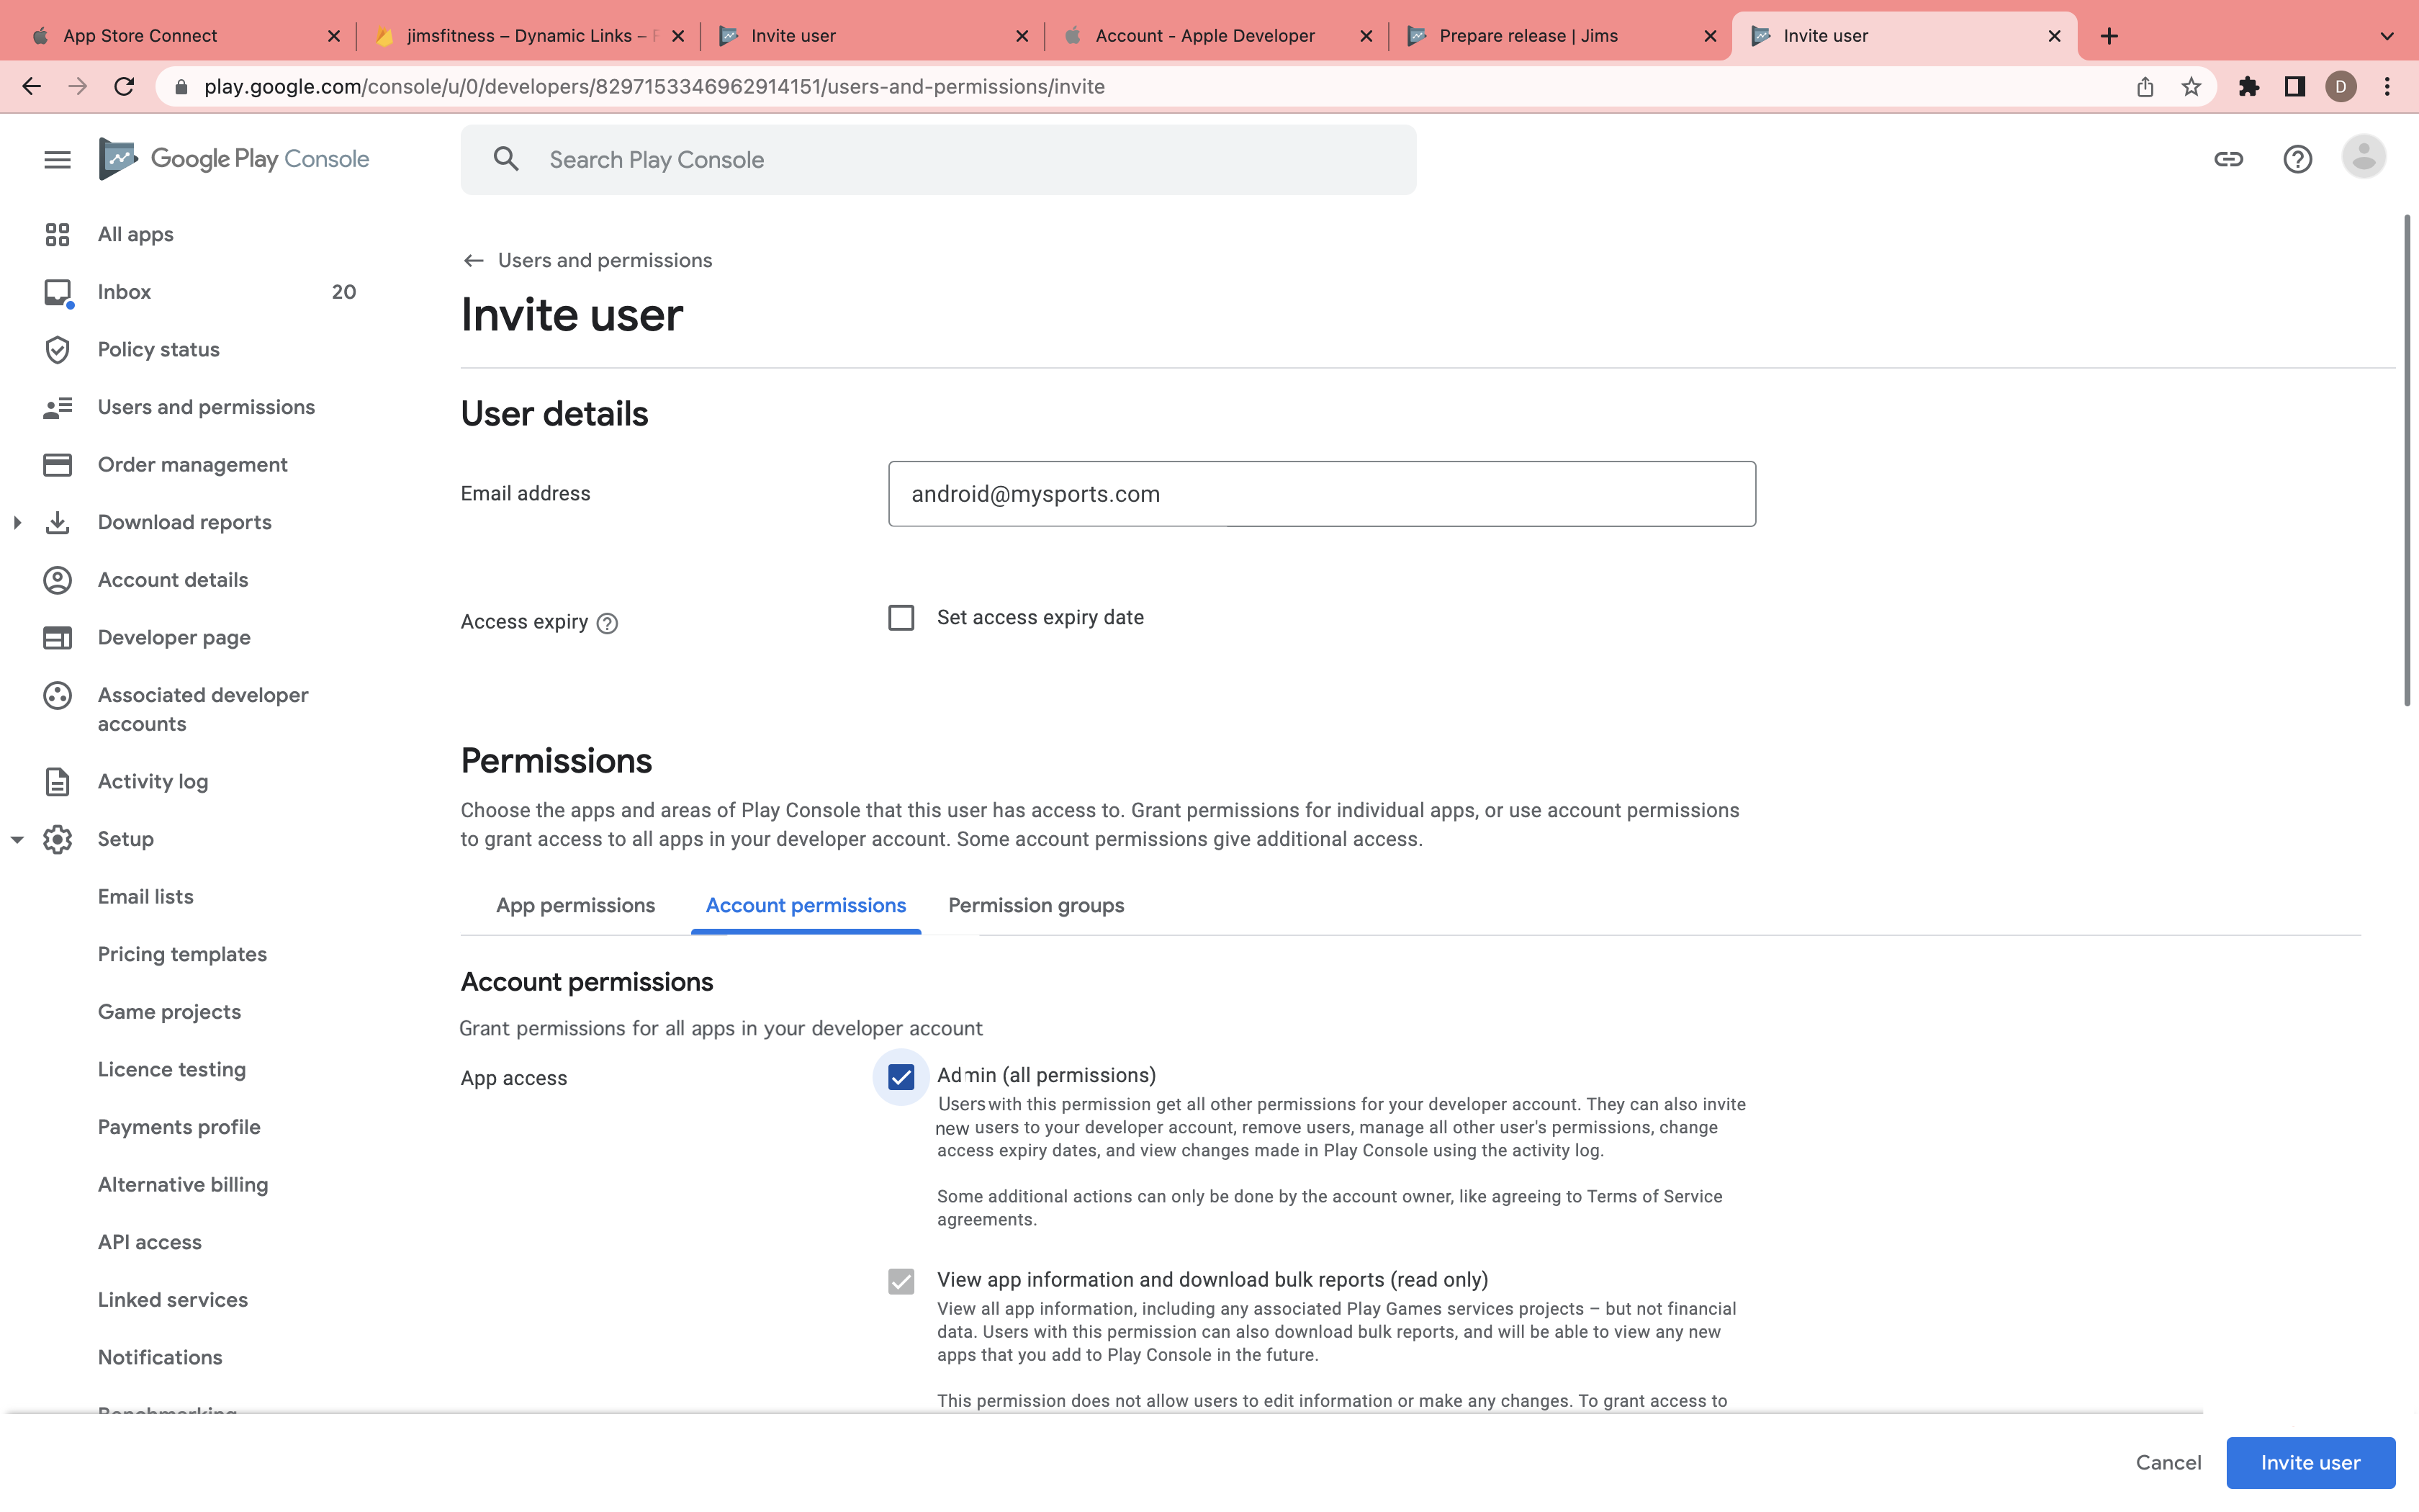Image resolution: width=2419 pixels, height=1512 pixels.
Task: Switch to Permission groups tab
Action: click(x=1035, y=905)
